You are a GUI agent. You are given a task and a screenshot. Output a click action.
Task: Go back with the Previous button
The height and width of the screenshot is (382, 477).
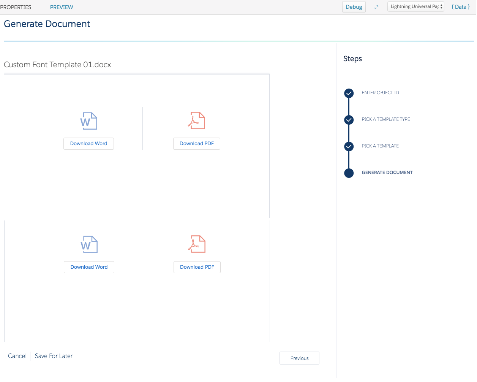point(299,358)
